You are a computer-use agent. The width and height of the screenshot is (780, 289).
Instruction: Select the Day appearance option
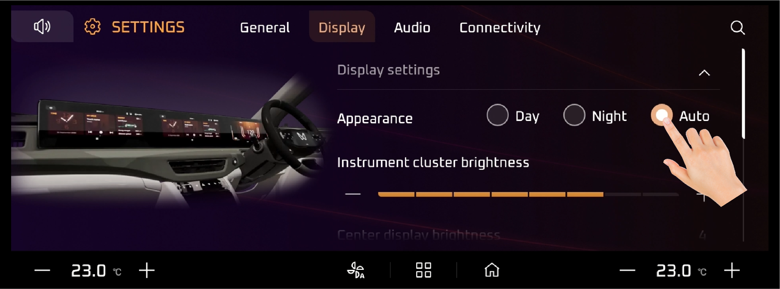[x=513, y=115]
